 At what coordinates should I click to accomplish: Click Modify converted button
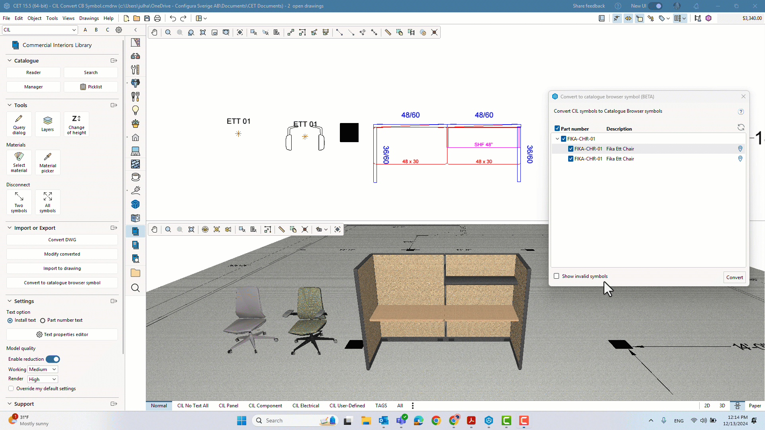click(x=62, y=254)
